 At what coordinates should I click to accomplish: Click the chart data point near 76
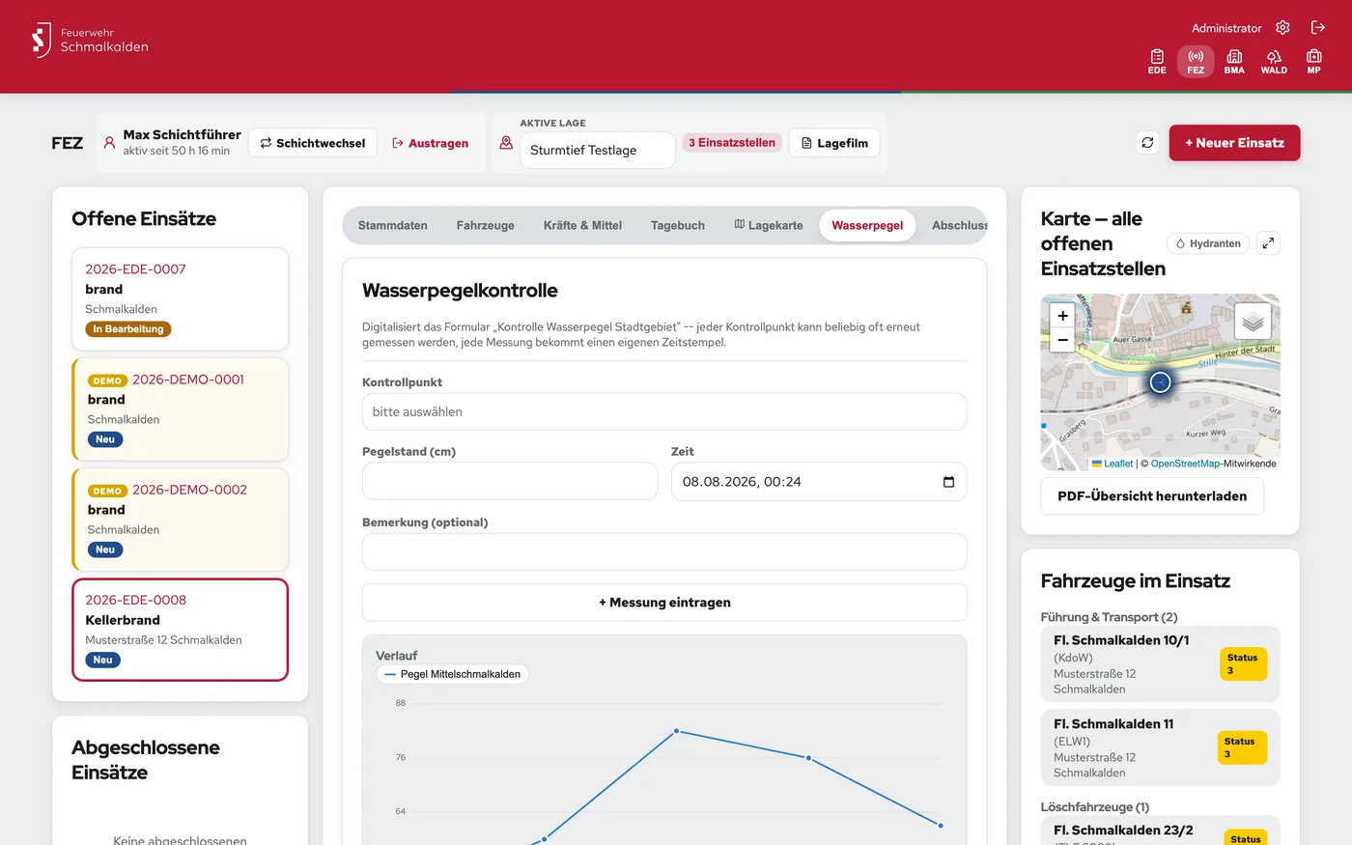point(808,758)
